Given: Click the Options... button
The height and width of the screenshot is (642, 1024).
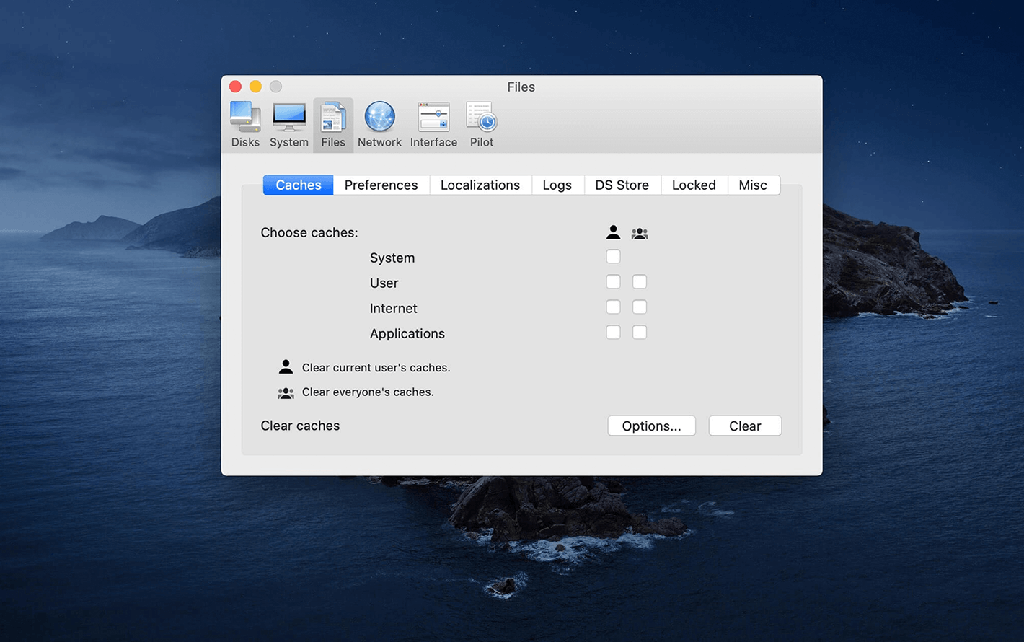Looking at the screenshot, I should [x=651, y=426].
